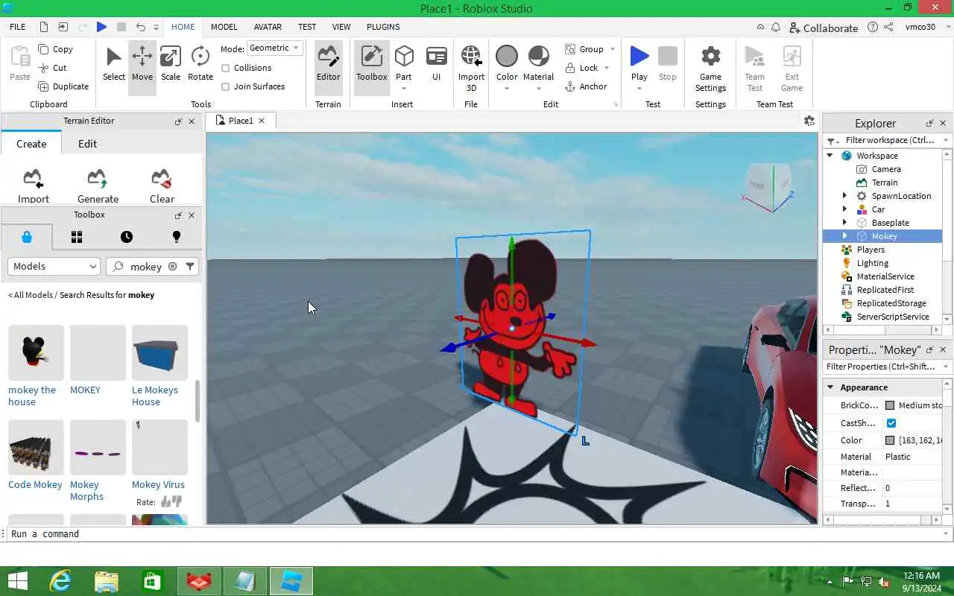Image resolution: width=954 pixels, height=596 pixels.
Task: Switch to the PLUGINS ribbon tab
Action: [383, 27]
